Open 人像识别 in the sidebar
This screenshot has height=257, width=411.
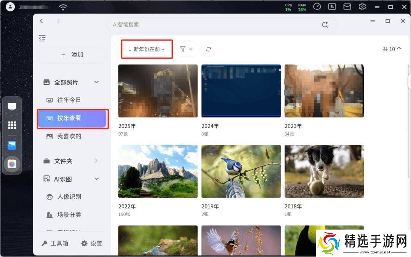click(69, 196)
